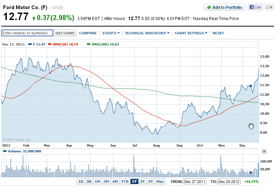Click the FROM date field Dec 27 2011
Screen dimensions: 276x186
195,182
